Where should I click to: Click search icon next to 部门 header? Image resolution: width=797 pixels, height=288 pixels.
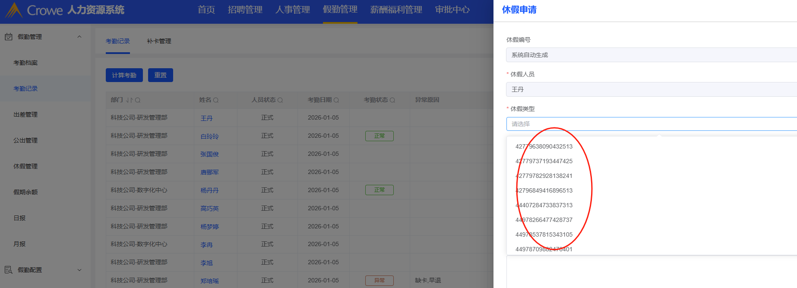pos(138,100)
